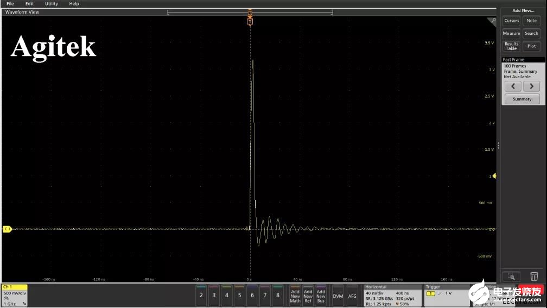Add a Note annotation
The width and height of the screenshot is (547, 308).
(532, 21)
